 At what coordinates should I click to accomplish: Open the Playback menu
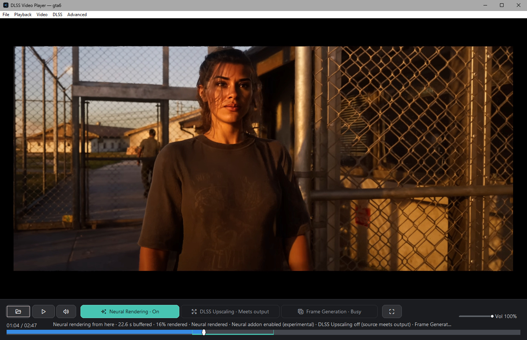[x=23, y=15]
